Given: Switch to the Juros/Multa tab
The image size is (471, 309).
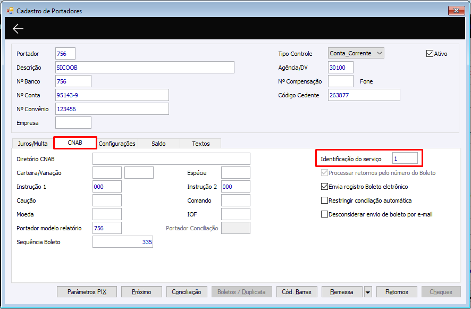Looking at the screenshot, I should [33, 144].
